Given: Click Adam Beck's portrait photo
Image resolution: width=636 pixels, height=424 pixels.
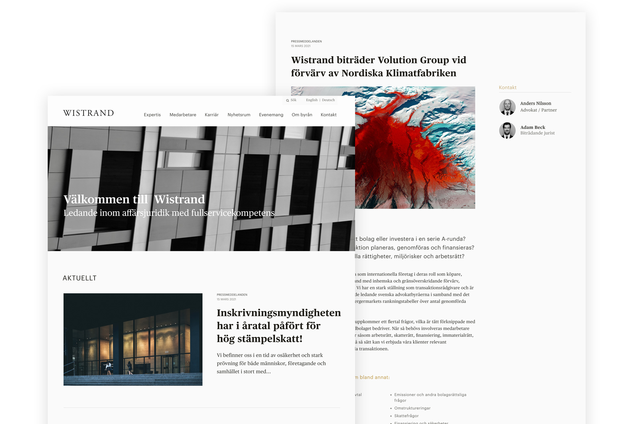Looking at the screenshot, I should click(507, 130).
